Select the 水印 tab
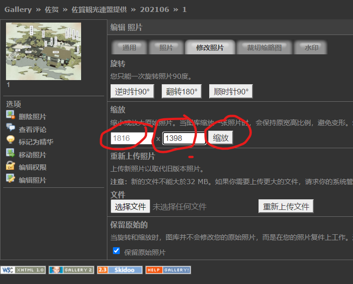The image size is (353, 284). (x=312, y=47)
